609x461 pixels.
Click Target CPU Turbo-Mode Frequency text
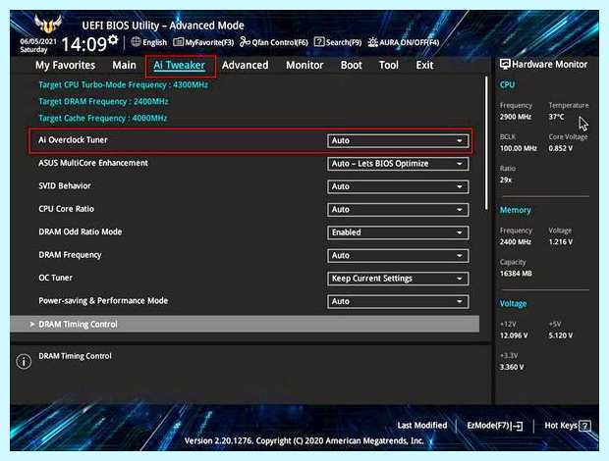pos(124,85)
